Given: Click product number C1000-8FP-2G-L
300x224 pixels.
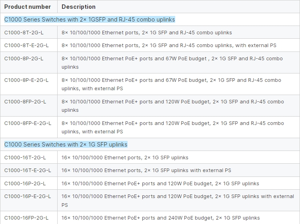Looking at the screenshot, I should click(x=25, y=101).
